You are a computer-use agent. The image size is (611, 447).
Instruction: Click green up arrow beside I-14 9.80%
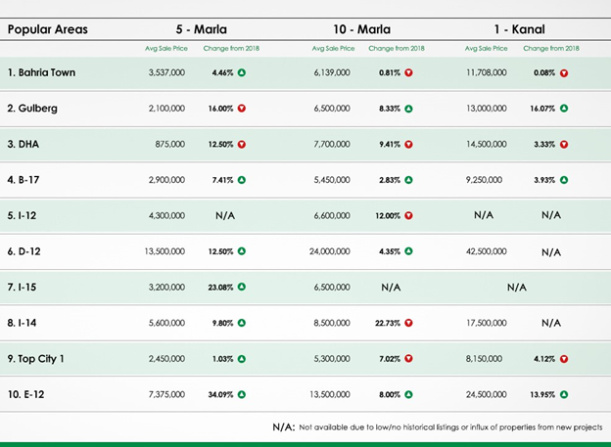point(242,323)
